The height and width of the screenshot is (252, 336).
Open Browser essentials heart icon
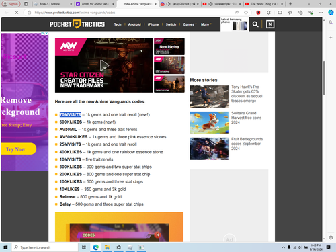pyautogui.click(x=310, y=13)
